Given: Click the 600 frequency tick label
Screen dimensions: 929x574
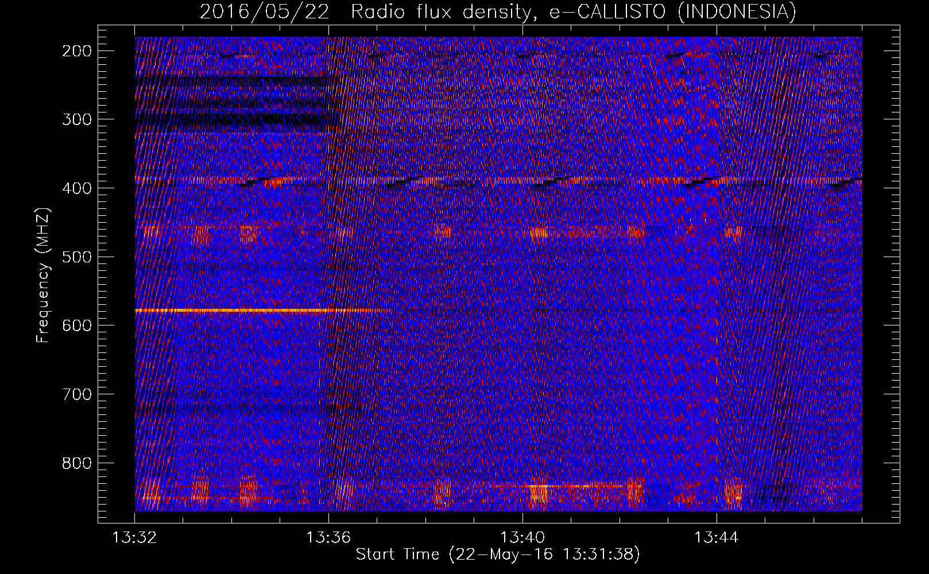Looking at the screenshot, I should tap(76, 325).
